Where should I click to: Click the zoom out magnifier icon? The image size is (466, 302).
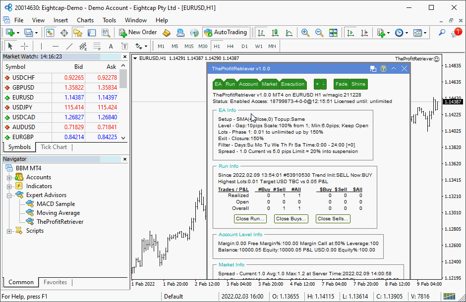tap(319, 33)
